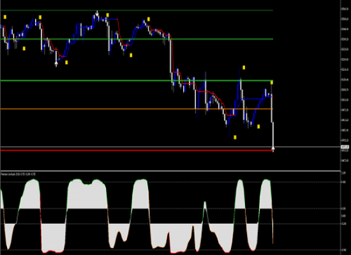Select the gray current price horizontal line

(170, 147)
